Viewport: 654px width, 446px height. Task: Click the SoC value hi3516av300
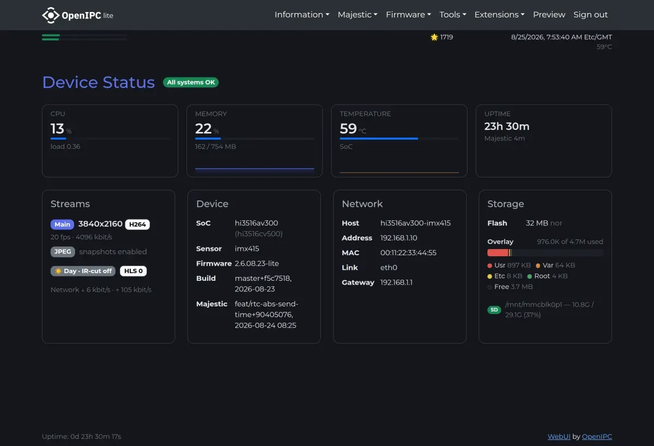click(x=256, y=223)
